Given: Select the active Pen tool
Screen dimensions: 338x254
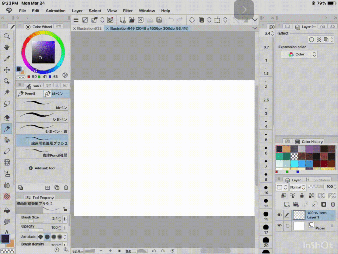Looking at the screenshot, I should pyautogui.click(x=7, y=129).
